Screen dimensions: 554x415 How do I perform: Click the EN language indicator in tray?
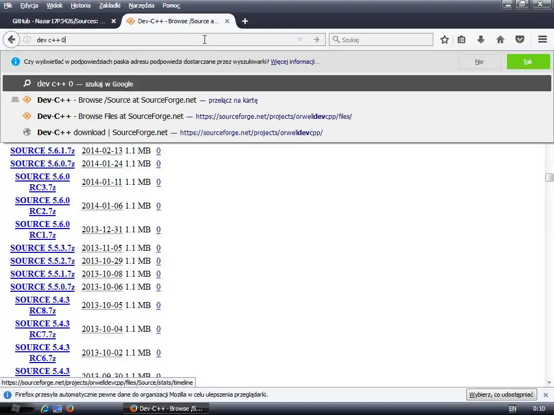pyautogui.click(x=513, y=409)
